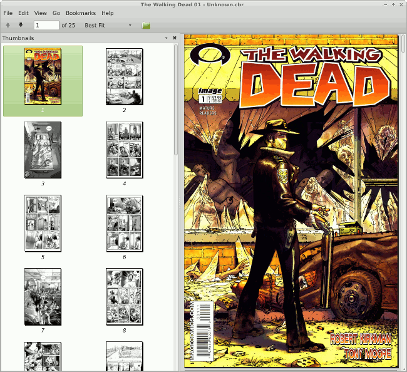Close the Thumbnails sidebar panel
Viewport: 407px width, 372px height.
tap(175, 38)
